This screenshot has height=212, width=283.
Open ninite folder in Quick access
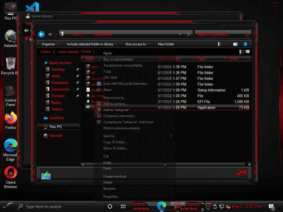56,76
